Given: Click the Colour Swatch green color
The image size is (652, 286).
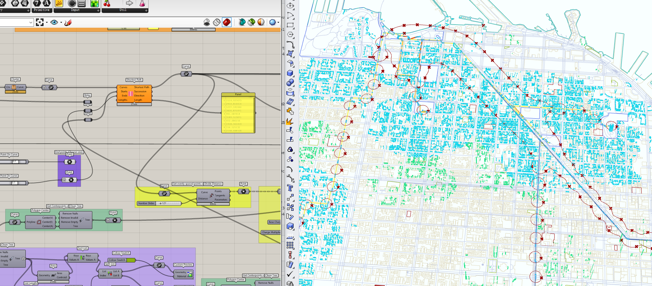Looking at the screenshot, I should click(131, 260).
